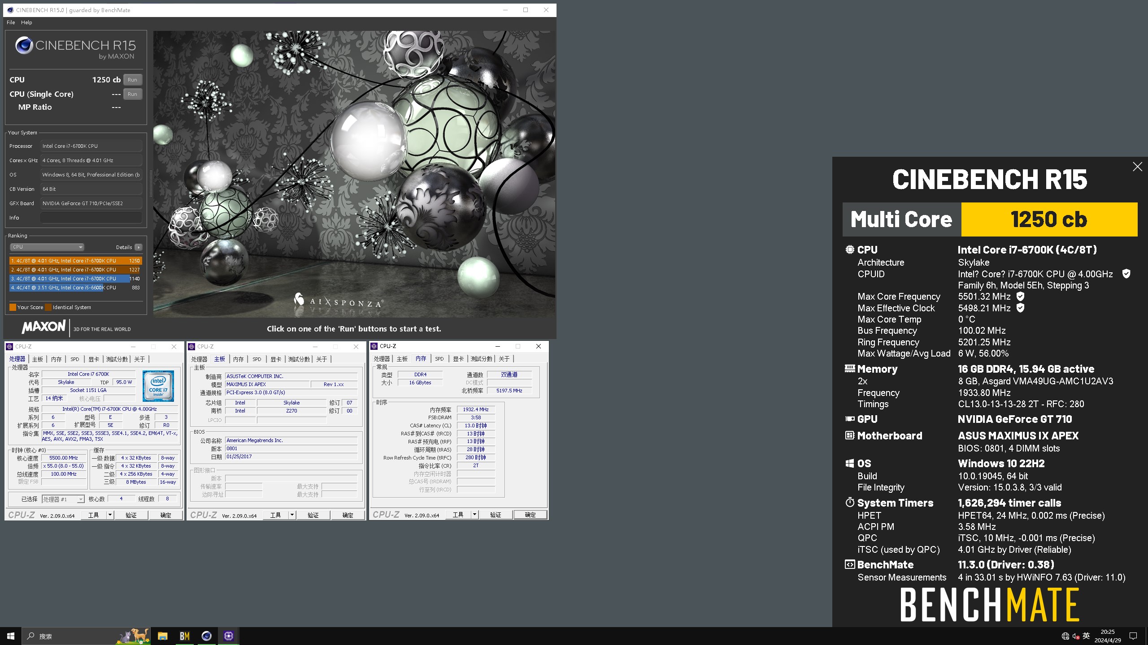Open the File menu in Cinebench
Viewport: 1148px width, 645px height.
click(11, 22)
